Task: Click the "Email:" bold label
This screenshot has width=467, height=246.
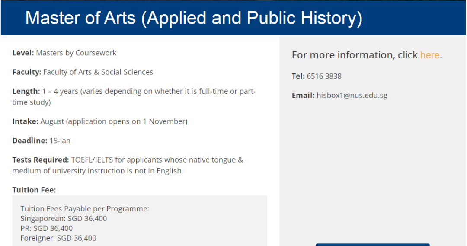Action: 303,95
